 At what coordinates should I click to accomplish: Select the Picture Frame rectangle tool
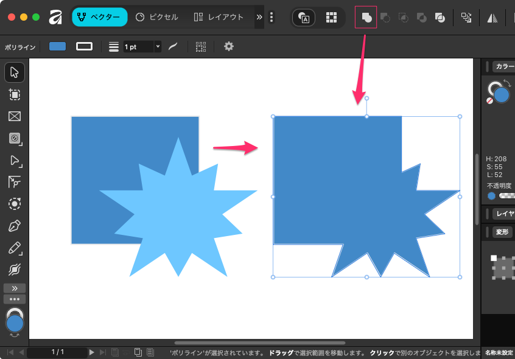coord(15,116)
